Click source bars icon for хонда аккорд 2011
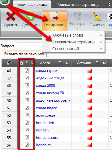The width and height of the screenshot is (112, 150). pyautogui.click(x=90, y=93)
